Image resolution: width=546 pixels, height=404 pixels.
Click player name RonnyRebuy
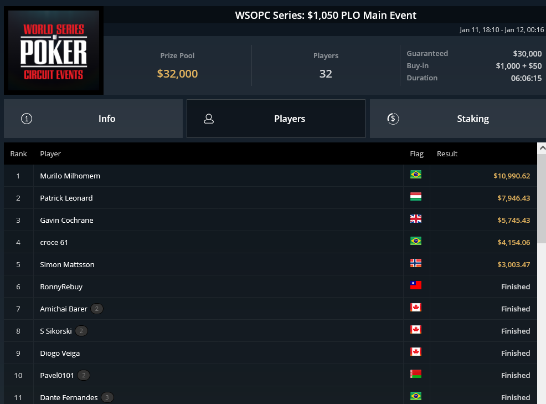coord(61,287)
